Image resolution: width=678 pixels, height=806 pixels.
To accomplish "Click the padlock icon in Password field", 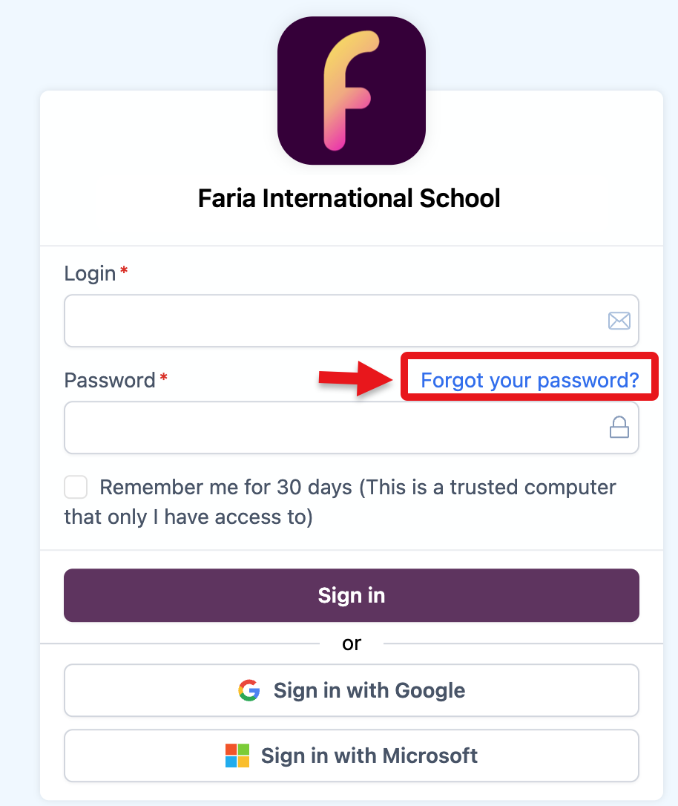I will point(619,427).
